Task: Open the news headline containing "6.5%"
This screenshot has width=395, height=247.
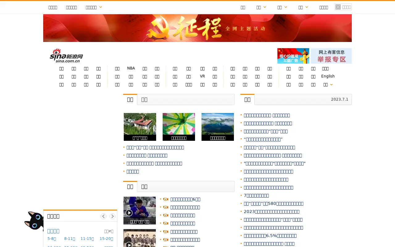Action: (x=270, y=236)
